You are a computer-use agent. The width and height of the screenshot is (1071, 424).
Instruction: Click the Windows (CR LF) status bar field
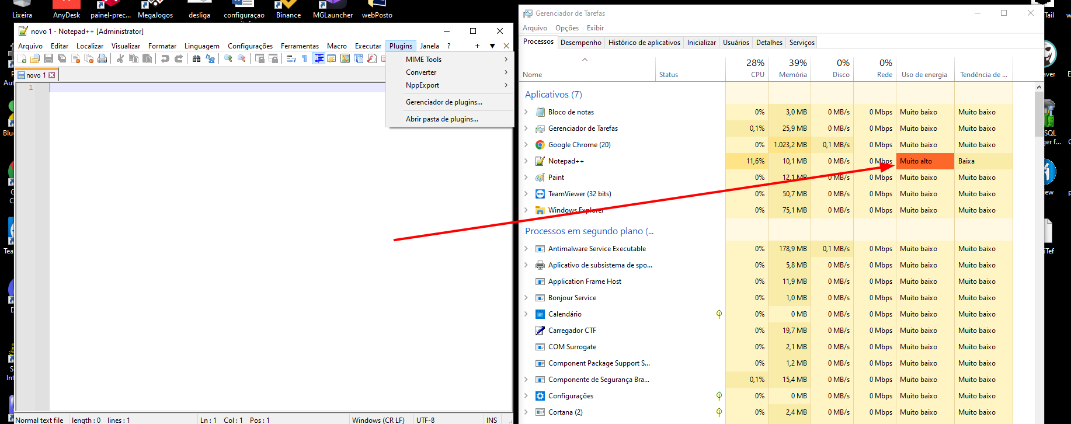(x=380, y=420)
